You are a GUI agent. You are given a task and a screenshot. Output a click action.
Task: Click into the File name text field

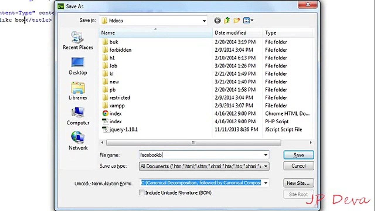pos(201,155)
